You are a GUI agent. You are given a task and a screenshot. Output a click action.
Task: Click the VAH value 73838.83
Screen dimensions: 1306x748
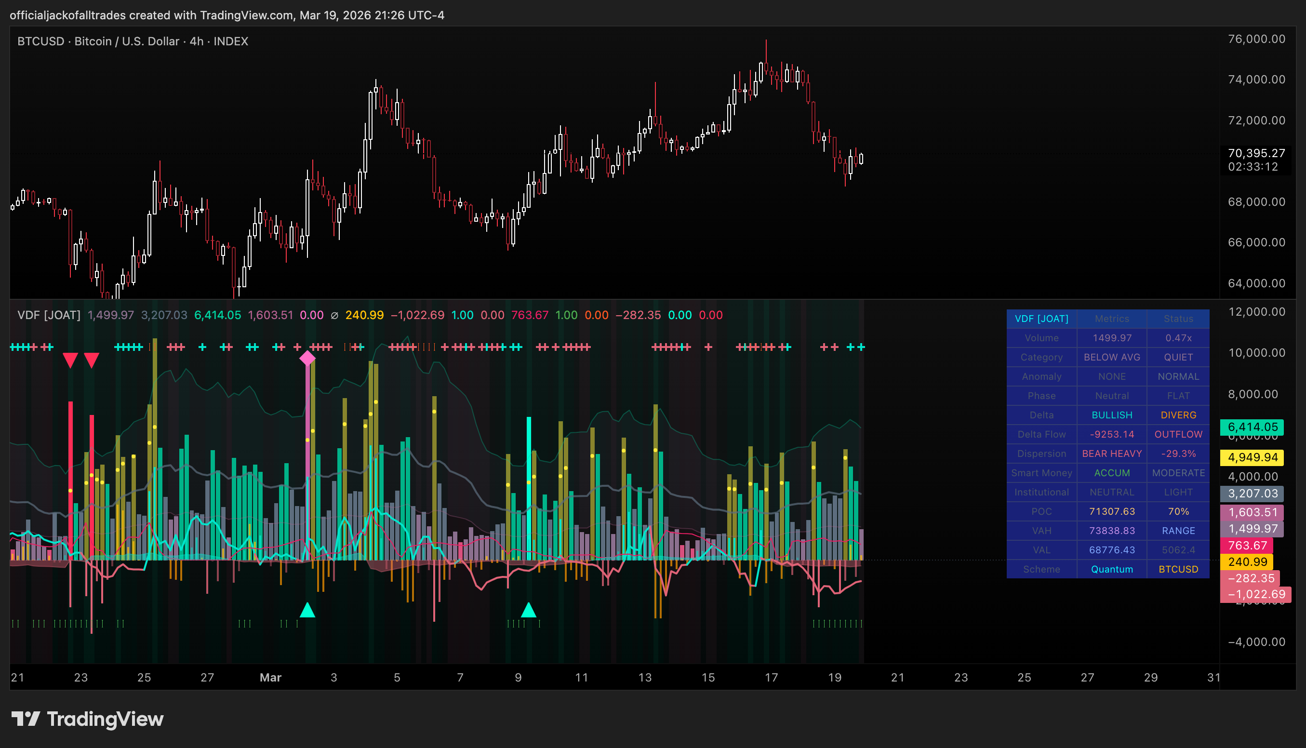click(1112, 531)
